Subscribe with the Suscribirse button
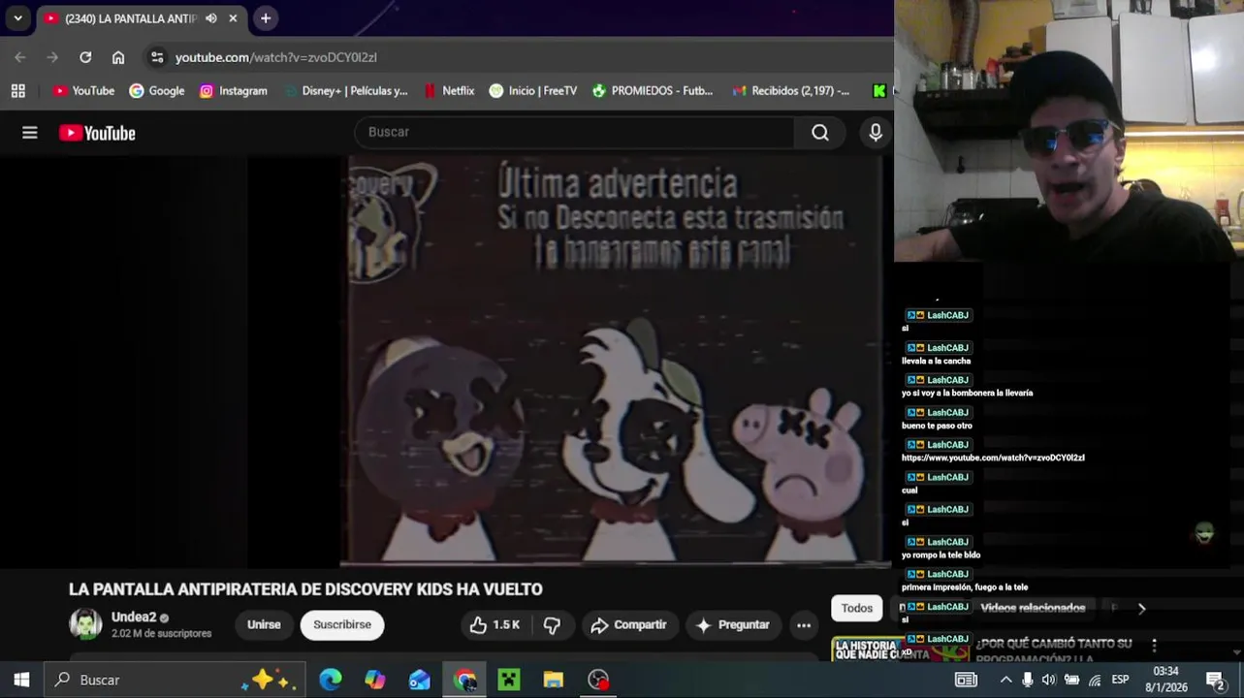Viewport: 1244px width, 698px height. [x=342, y=625]
